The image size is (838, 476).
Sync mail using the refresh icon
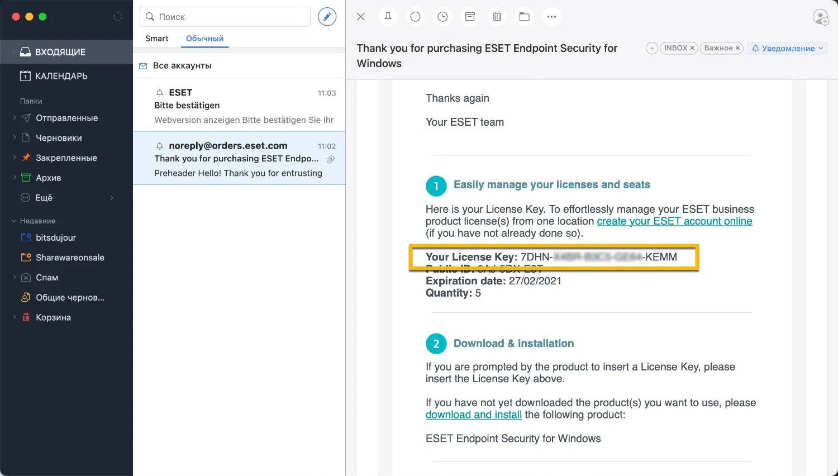coord(118,17)
